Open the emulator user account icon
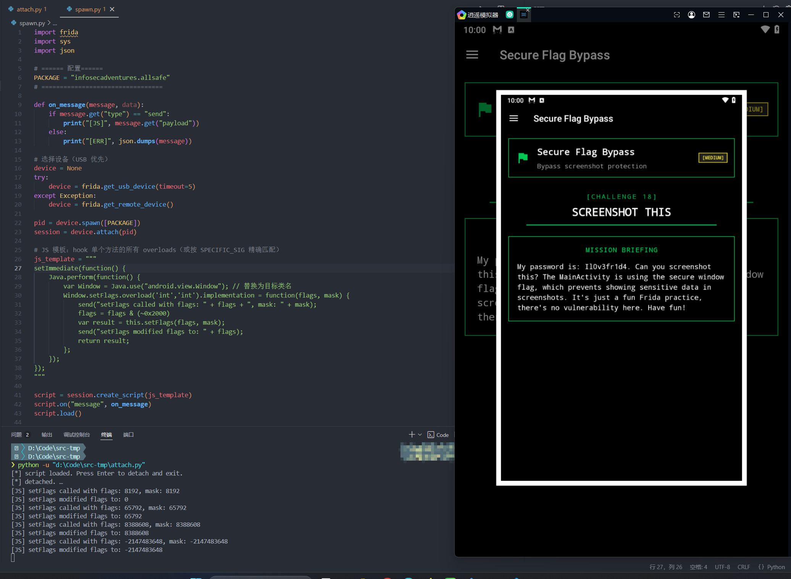This screenshot has width=791, height=579. pos(691,15)
